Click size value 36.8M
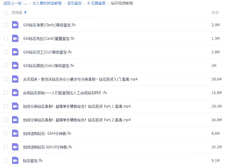The height and width of the screenshot is (167, 226). pyautogui.click(x=216, y=120)
